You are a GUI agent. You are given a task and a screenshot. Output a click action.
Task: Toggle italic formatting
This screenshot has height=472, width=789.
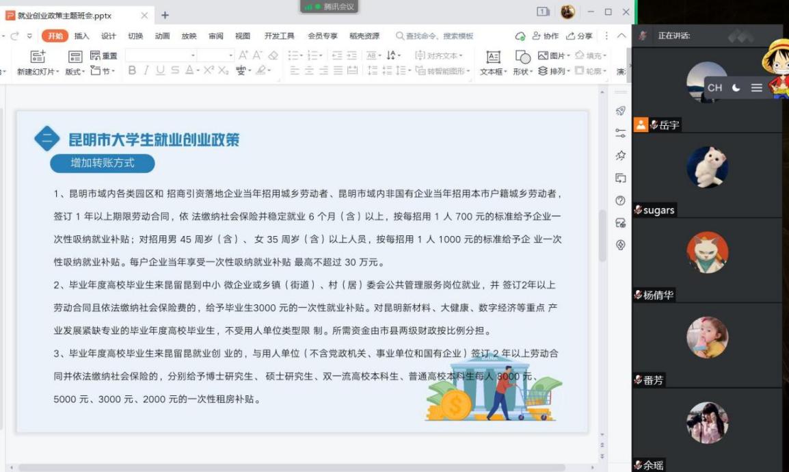pyautogui.click(x=146, y=70)
